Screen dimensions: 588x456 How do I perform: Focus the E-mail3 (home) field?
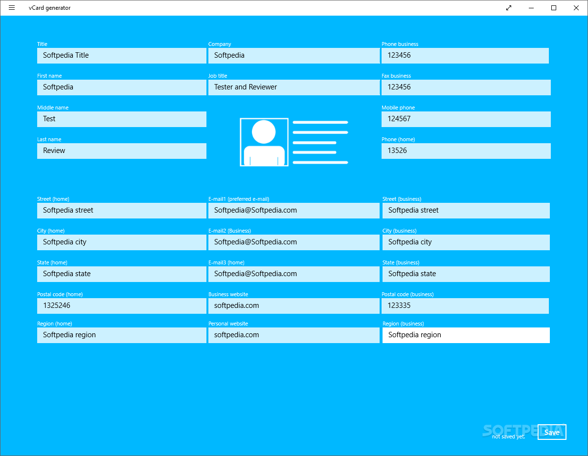(x=294, y=274)
